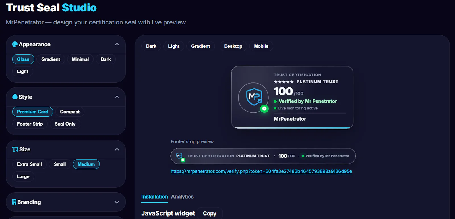Switch preview background to Light
455x219 pixels.
click(174, 46)
